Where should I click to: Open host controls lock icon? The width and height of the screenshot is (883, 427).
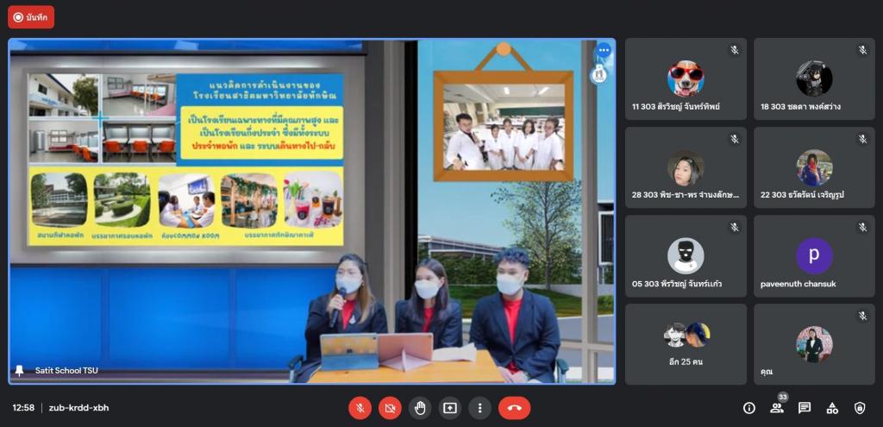(860, 408)
